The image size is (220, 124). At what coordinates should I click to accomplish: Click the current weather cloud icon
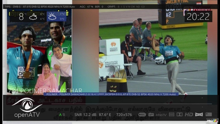click(33, 17)
